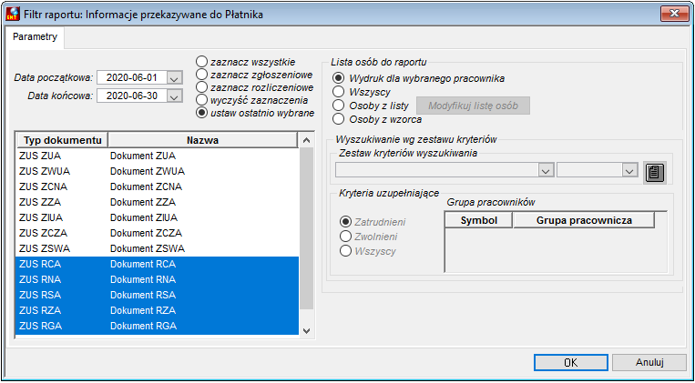
Task: Click the document list vertical scrollbar thumb
Action: pyautogui.click(x=306, y=228)
